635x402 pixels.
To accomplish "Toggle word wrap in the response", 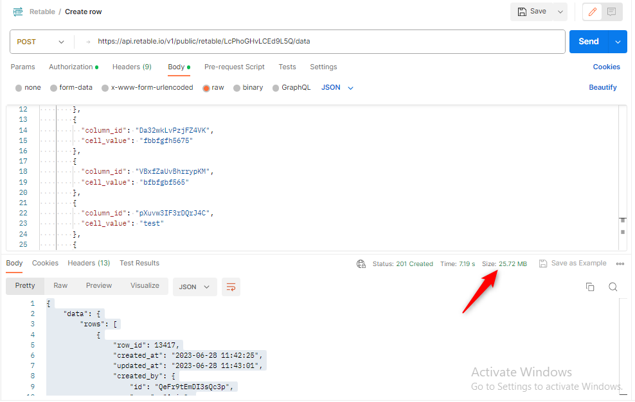I will (x=231, y=287).
